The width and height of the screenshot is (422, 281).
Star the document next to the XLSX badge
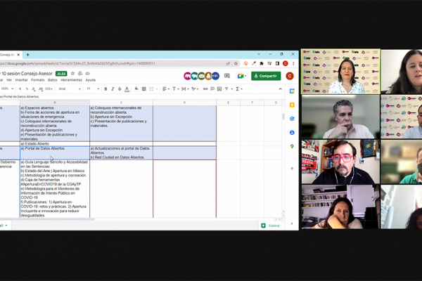click(x=72, y=73)
